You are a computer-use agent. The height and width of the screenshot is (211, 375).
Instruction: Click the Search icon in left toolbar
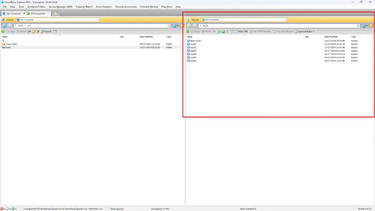point(46,31)
